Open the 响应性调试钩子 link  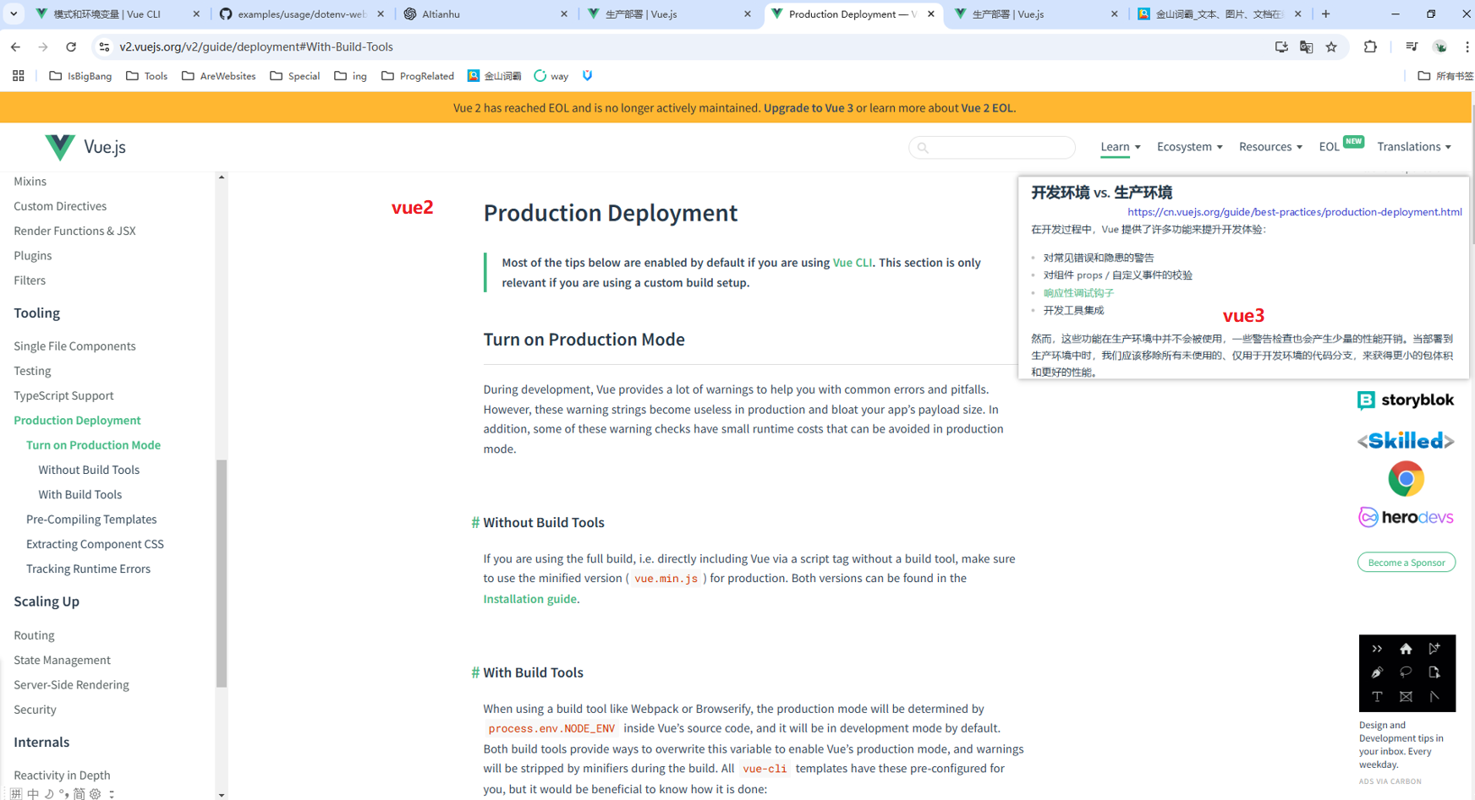pyautogui.click(x=1078, y=293)
